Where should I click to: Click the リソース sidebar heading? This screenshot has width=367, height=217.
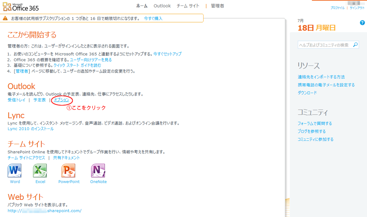(309, 66)
